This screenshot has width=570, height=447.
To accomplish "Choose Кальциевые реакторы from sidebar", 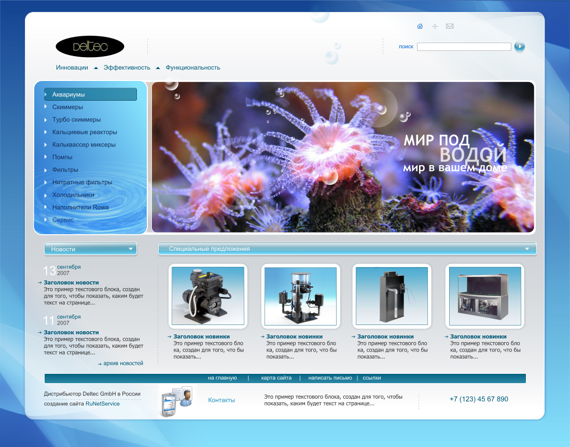I will pos(85,132).
